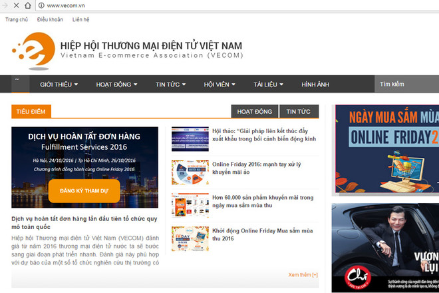The width and height of the screenshot is (439, 293).
Task: Expand the TIN TỨC navigation dropdown
Action: [170, 85]
